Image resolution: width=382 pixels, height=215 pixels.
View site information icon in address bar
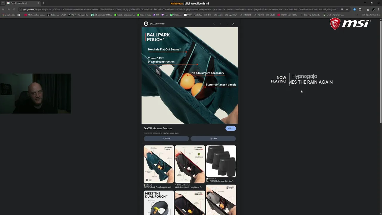(x=20, y=9)
